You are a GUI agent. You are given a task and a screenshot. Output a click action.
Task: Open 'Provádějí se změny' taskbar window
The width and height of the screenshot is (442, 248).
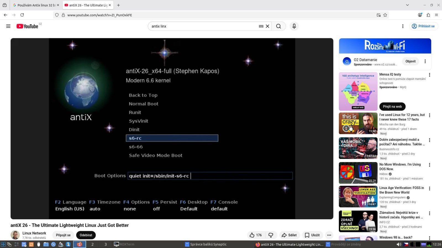pos(343,244)
